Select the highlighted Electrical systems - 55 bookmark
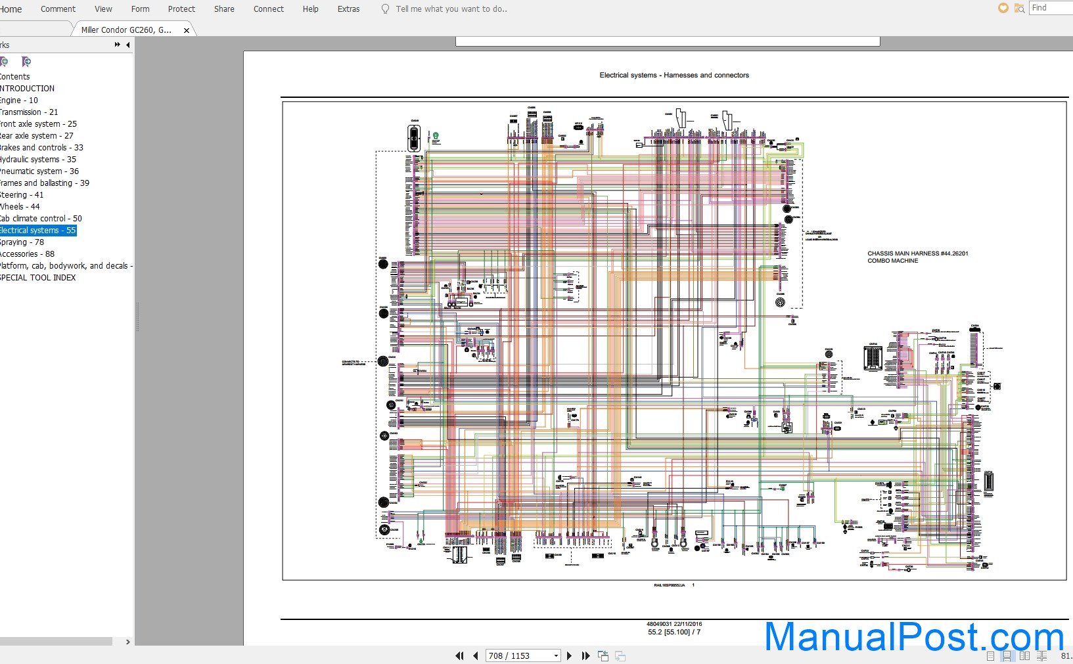The height and width of the screenshot is (664, 1073). [x=38, y=231]
